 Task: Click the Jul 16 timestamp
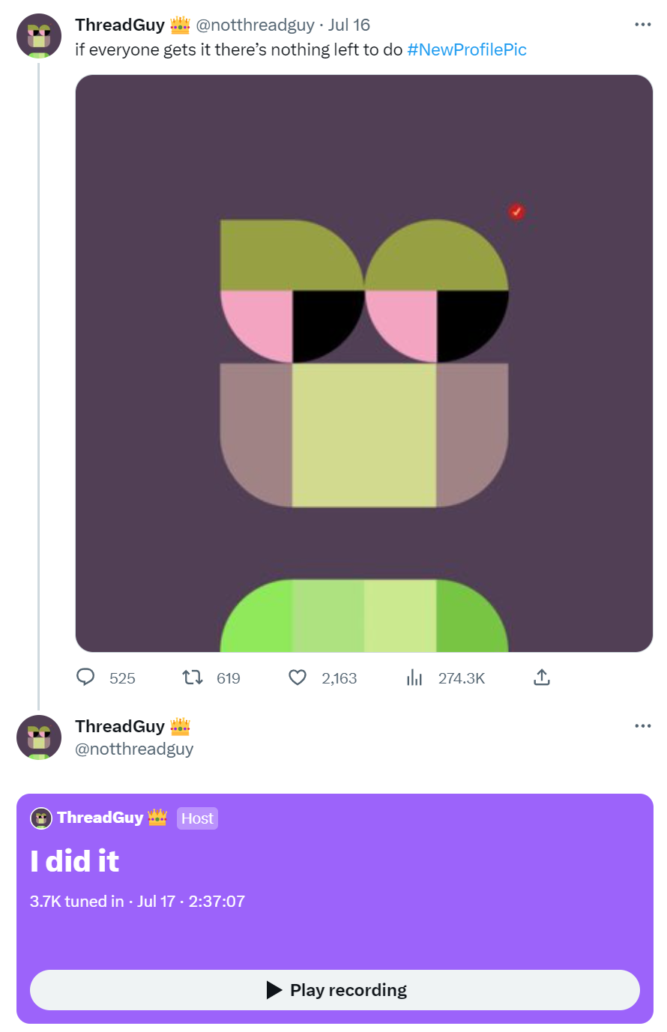click(x=349, y=25)
